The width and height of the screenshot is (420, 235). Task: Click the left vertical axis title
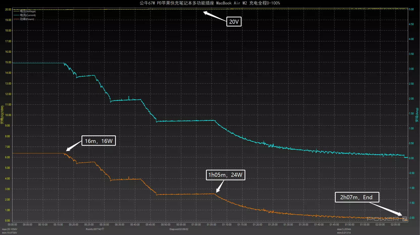(2, 115)
